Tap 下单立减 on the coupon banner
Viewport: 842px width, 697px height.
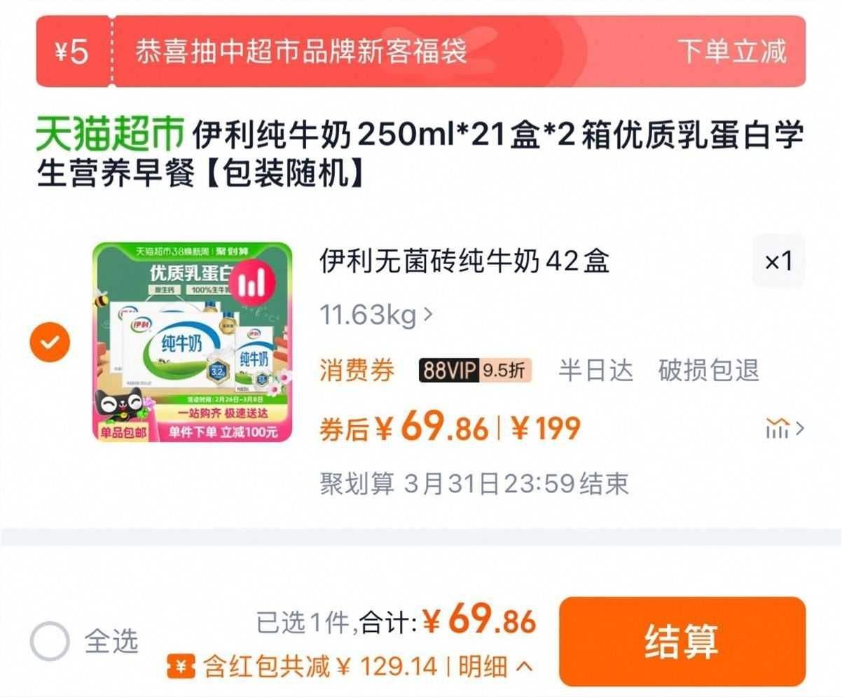coord(732,52)
